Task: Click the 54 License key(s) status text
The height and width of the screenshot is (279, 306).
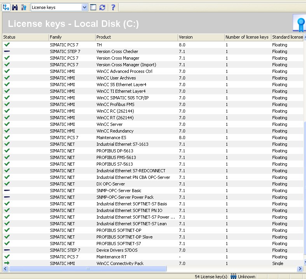Action: tap(211, 277)
